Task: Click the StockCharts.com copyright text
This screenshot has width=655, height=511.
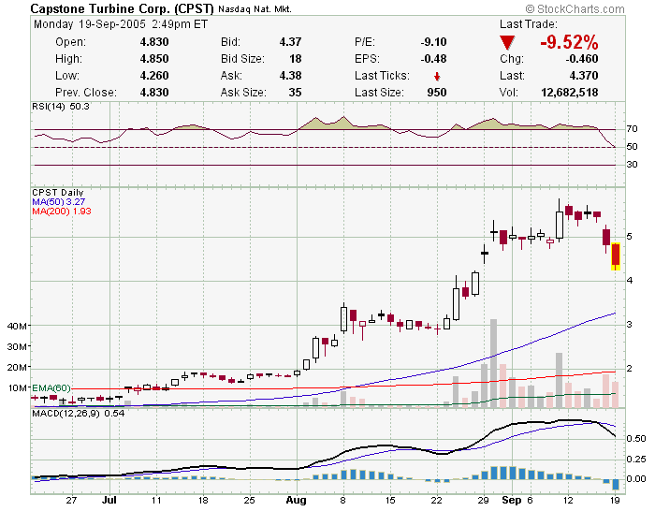Action: 575,8
